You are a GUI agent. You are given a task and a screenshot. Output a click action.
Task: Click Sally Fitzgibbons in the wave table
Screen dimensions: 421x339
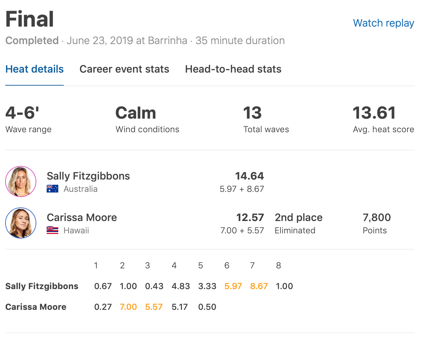[42, 286]
